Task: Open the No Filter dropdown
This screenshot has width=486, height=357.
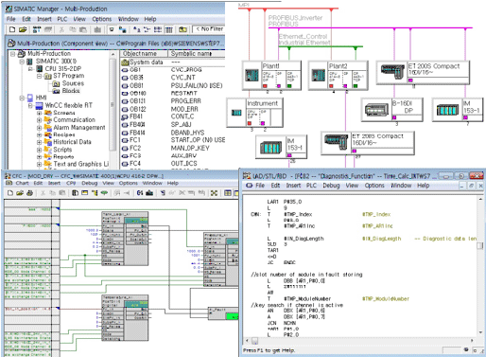Action: pos(209,29)
